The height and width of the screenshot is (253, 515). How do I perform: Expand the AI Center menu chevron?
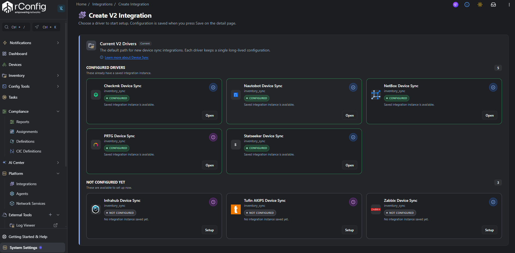[58, 163]
